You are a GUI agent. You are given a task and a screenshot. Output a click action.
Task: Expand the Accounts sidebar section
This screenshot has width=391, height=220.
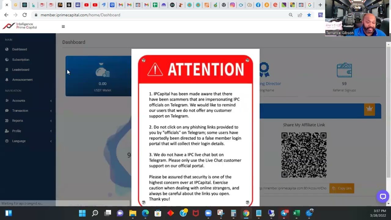click(28, 101)
